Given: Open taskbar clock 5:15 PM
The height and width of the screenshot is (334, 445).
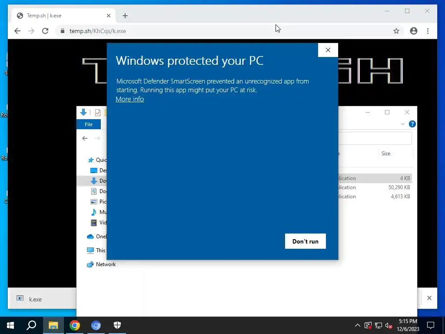Looking at the screenshot, I should point(408,325).
